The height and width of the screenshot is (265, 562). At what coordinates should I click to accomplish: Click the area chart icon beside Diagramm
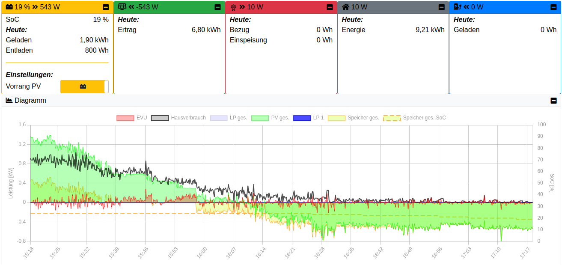pyautogui.click(x=9, y=100)
